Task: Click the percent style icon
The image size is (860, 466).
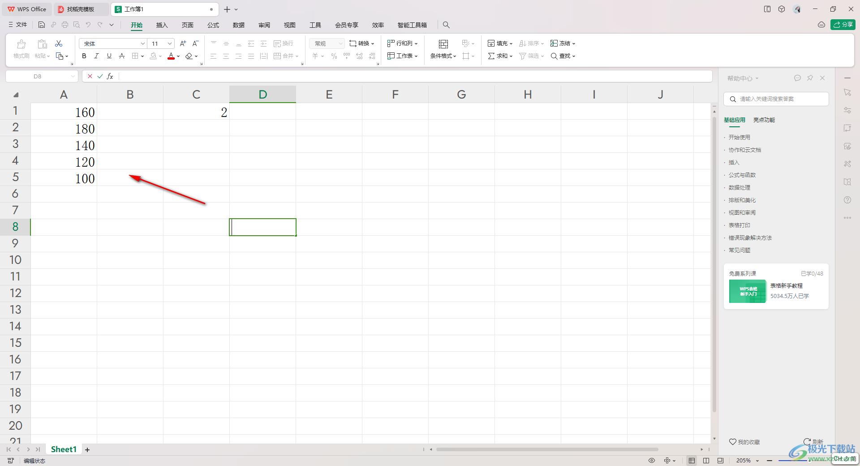Action: pyautogui.click(x=334, y=56)
